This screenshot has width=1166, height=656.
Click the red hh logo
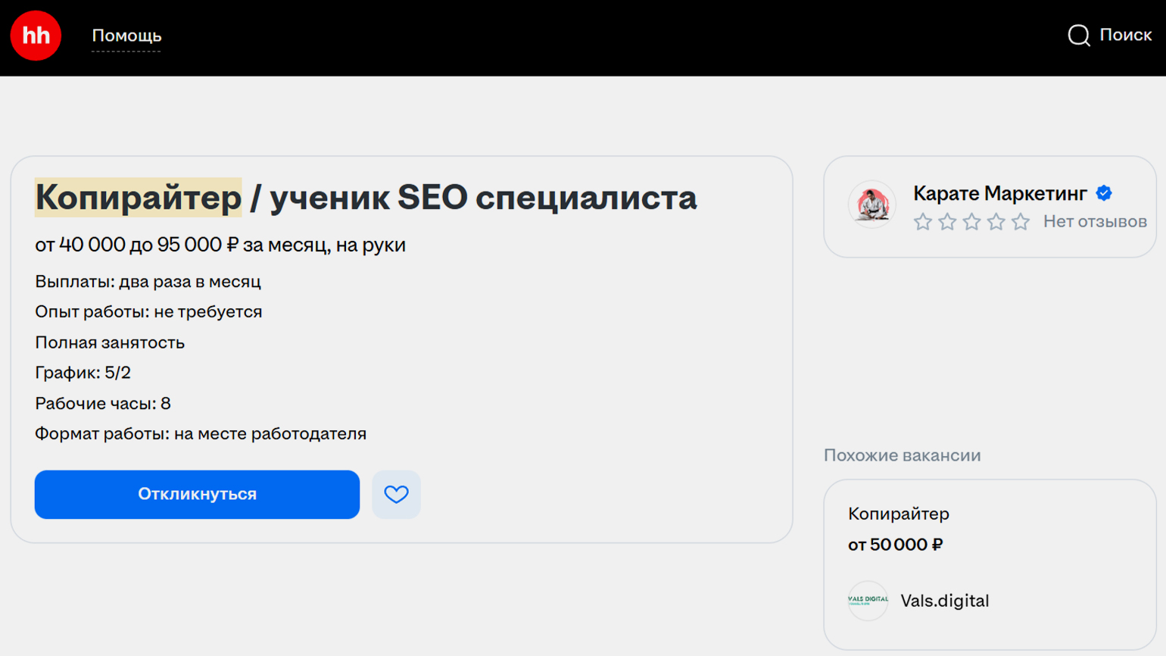36,36
